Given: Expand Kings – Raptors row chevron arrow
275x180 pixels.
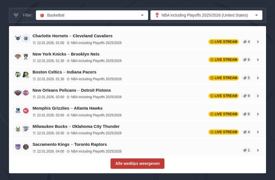Looking at the screenshot, I should [x=258, y=150].
